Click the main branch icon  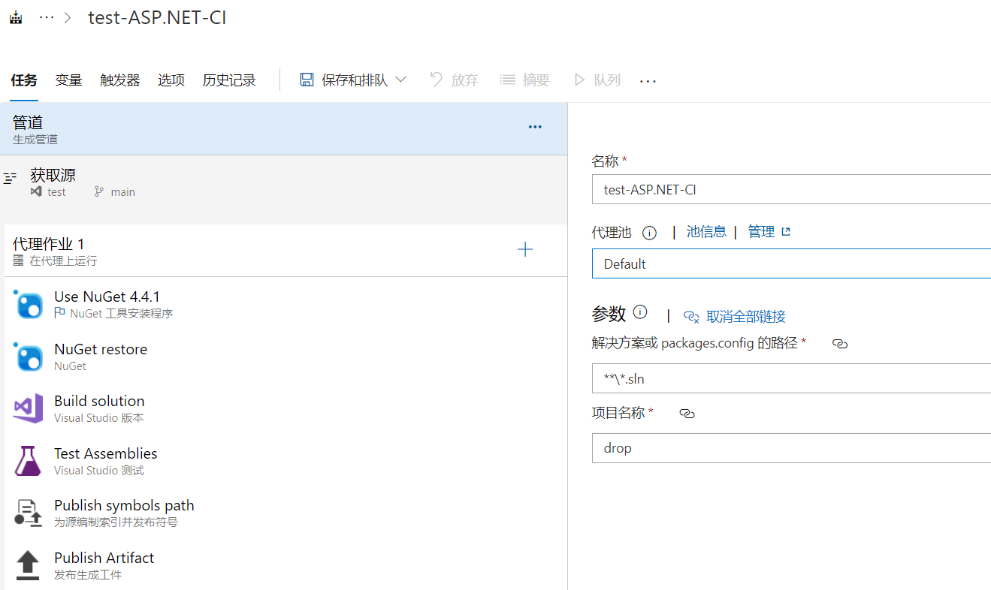coord(98,191)
